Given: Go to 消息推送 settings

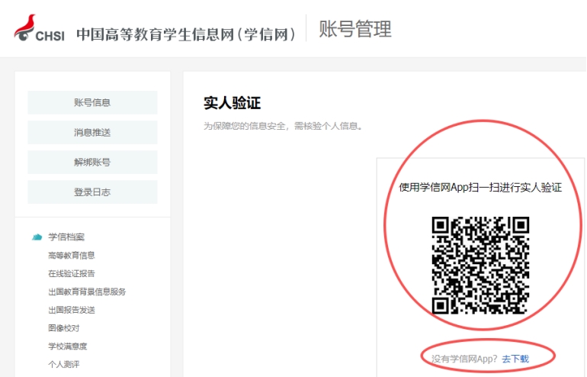Looking at the screenshot, I should coord(92,133).
